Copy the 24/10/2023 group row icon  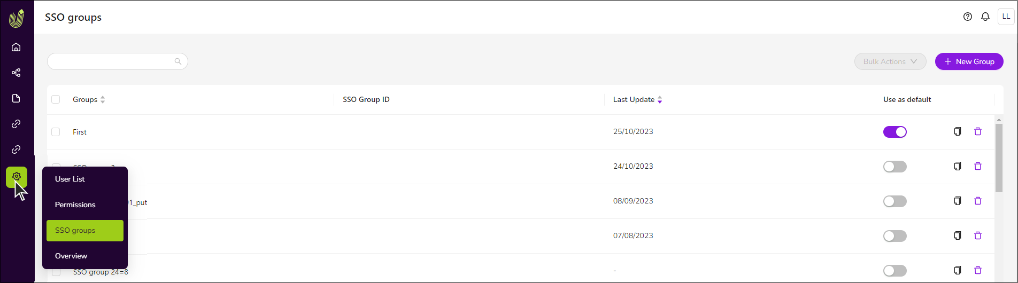click(x=958, y=166)
